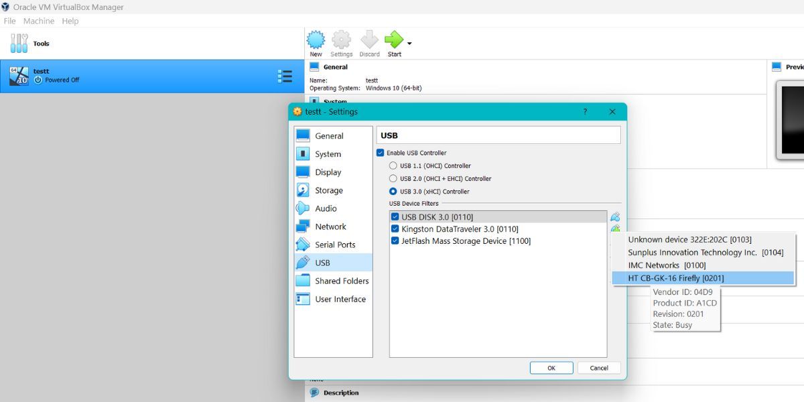This screenshot has height=402, width=804.
Task: Choose IMC Networks [0100] device
Action: click(703, 265)
